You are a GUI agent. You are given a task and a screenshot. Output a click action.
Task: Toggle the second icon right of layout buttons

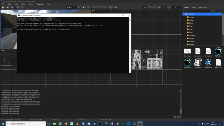[x=169, y=7]
